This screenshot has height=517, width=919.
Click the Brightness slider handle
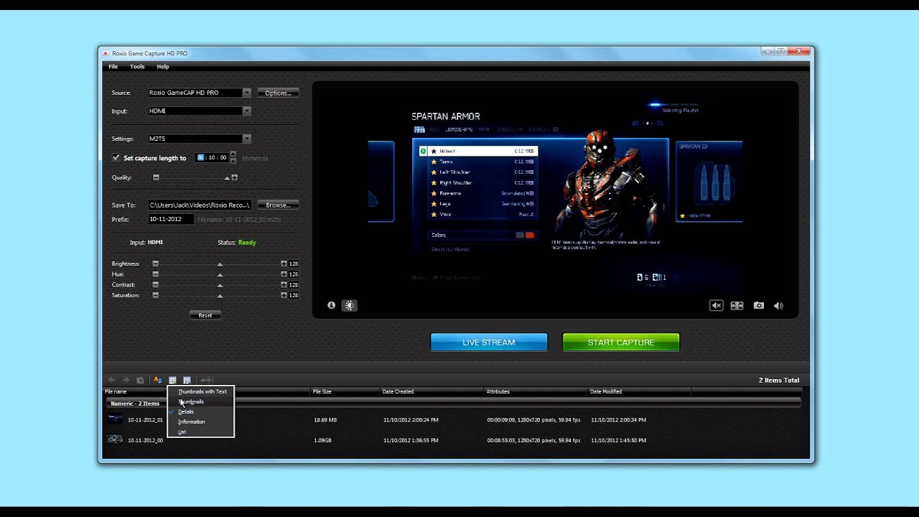(x=220, y=264)
